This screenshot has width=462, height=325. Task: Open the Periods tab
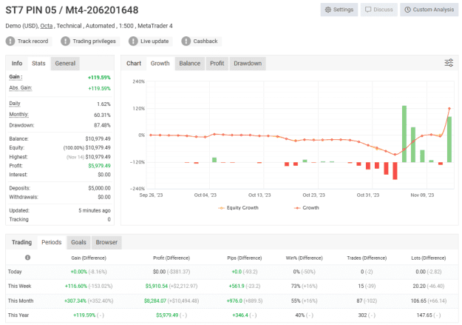(52, 242)
